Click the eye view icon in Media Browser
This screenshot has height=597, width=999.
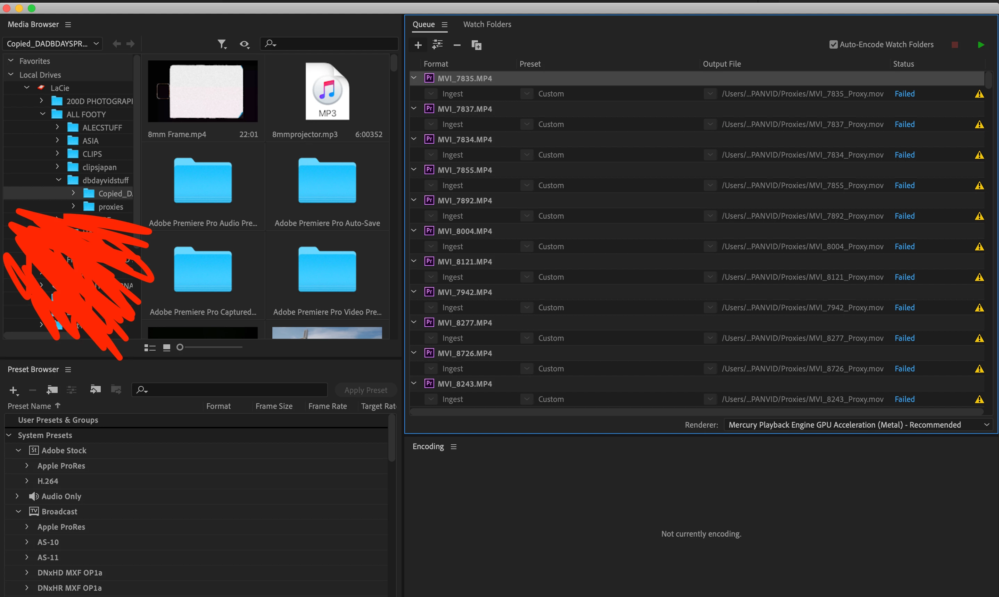pyautogui.click(x=244, y=44)
